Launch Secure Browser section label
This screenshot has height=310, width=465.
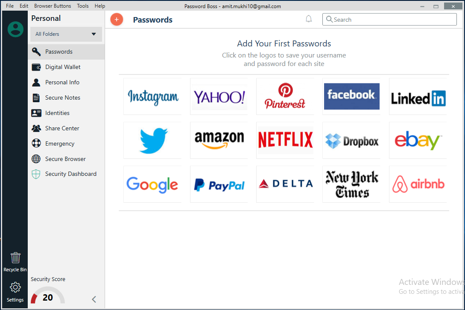pyautogui.click(x=65, y=159)
